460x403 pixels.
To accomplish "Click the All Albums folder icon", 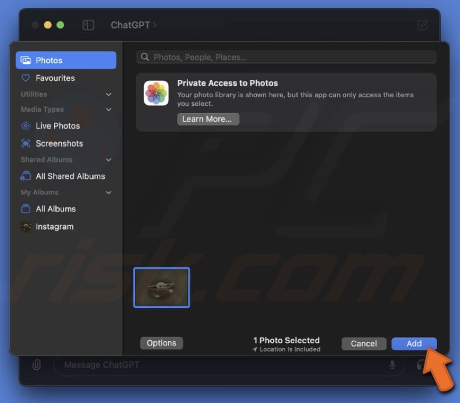I will point(26,208).
